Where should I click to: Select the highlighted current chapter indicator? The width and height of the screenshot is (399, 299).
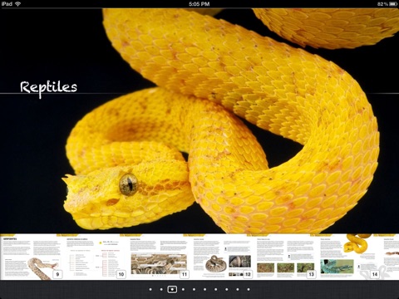(172, 289)
